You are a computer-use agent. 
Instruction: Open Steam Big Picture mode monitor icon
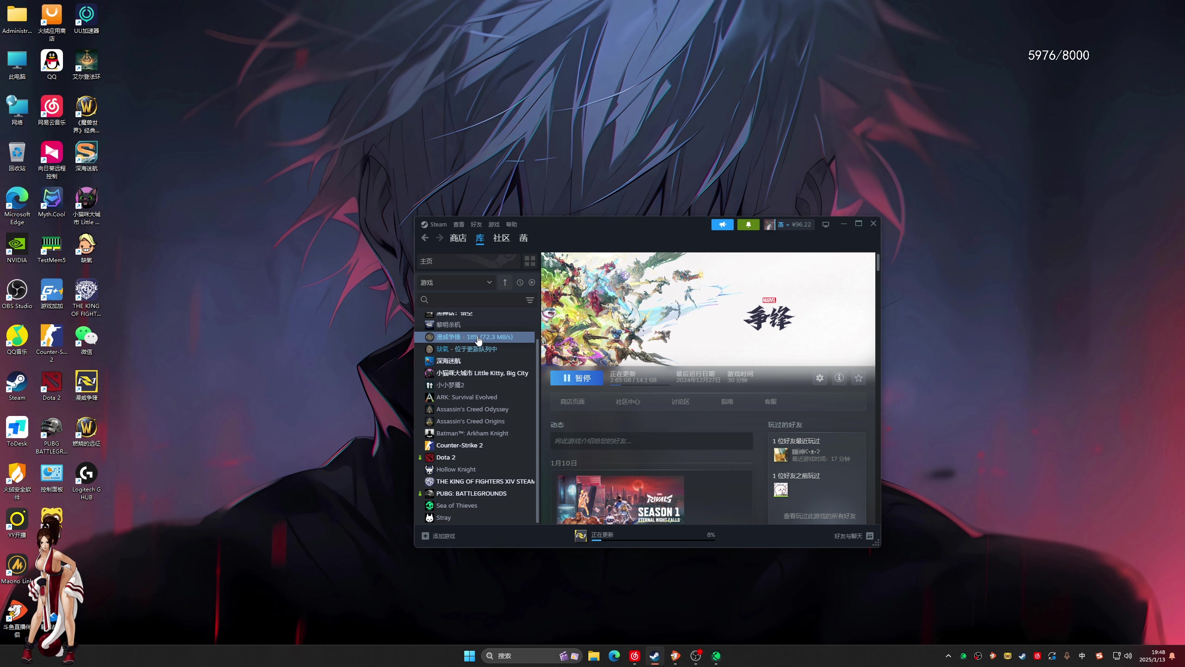click(x=825, y=225)
